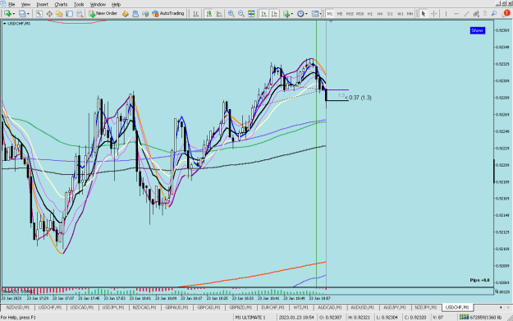Expand the Periods dropdown arrow
Viewport: 513px width, 321px height.
tap(306, 14)
